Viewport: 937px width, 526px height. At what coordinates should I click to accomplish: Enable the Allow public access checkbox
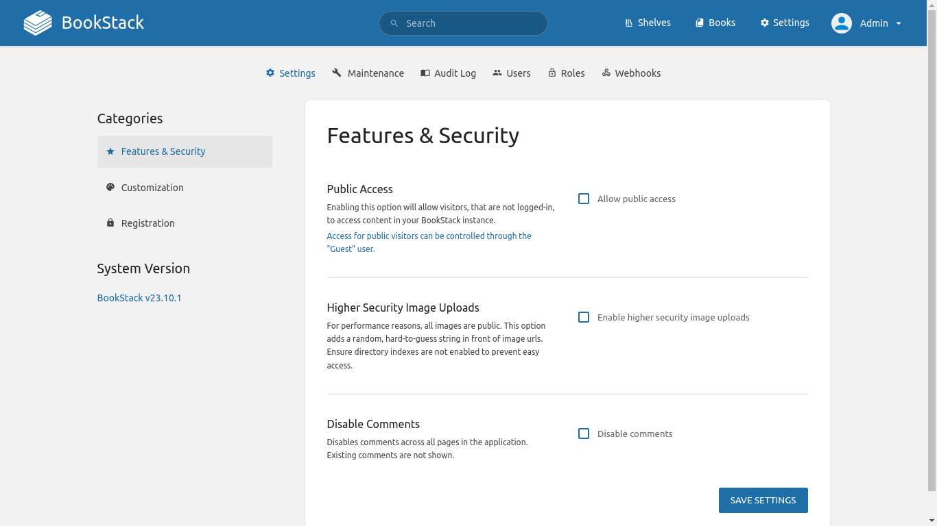(x=584, y=199)
